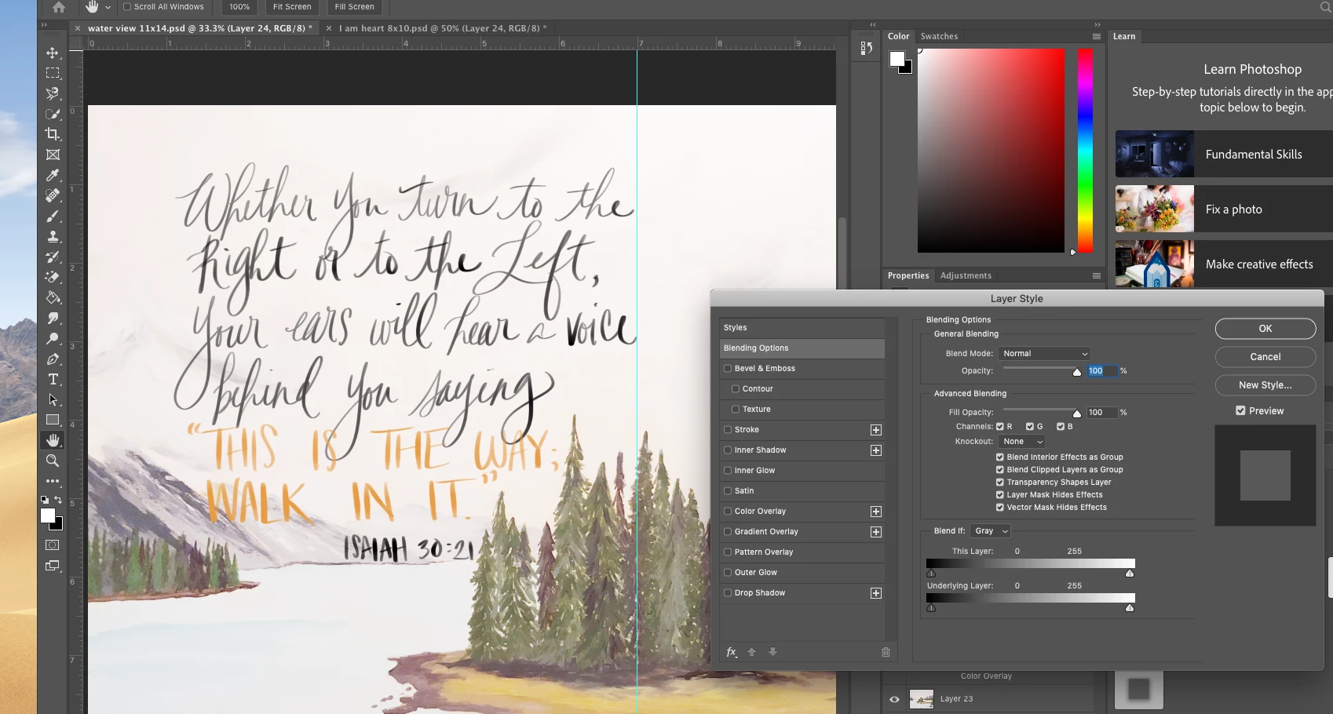Select the Rectangular Marquee tool
This screenshot has height=714, width=1333.
point(53,73)
